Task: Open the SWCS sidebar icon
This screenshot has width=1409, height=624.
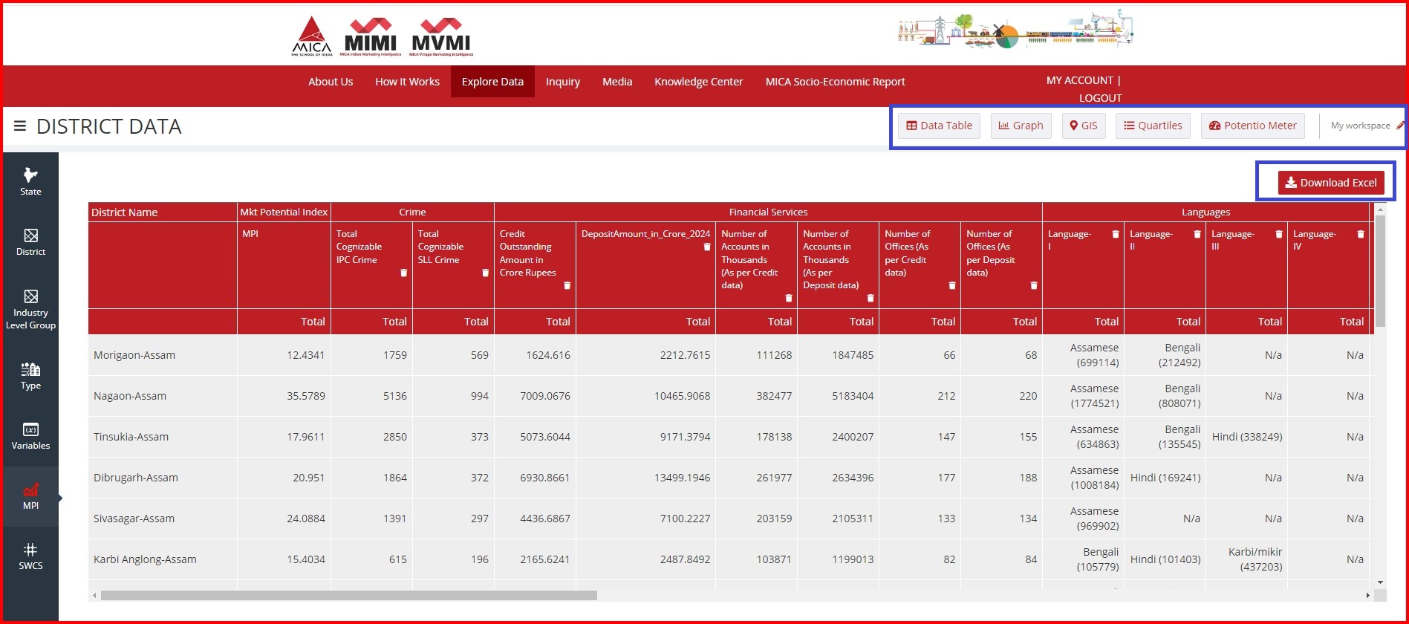Action: (30, 556)
